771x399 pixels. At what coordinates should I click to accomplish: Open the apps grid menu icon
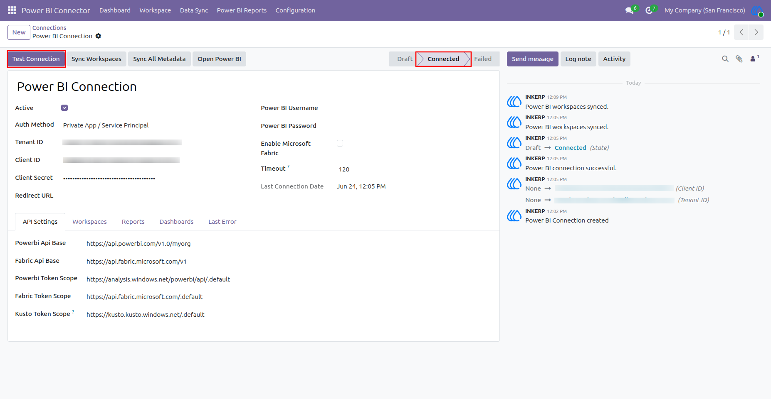click(x=12, y=10)
